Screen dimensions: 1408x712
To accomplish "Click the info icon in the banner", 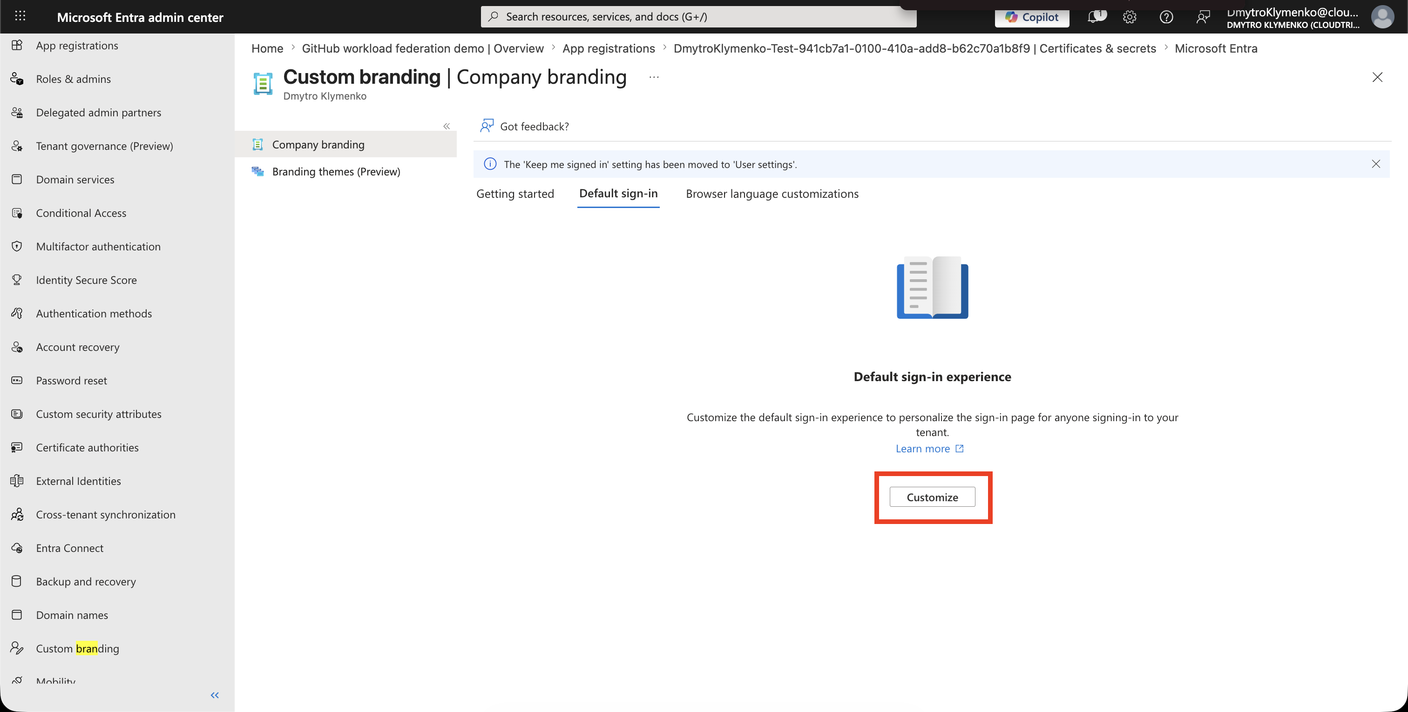I will pyautogui.click(x=490, y=164).
